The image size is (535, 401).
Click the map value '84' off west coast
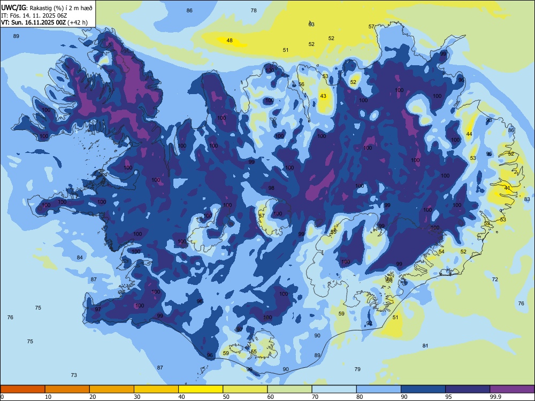pyautogui.click(x=80, y=258)
